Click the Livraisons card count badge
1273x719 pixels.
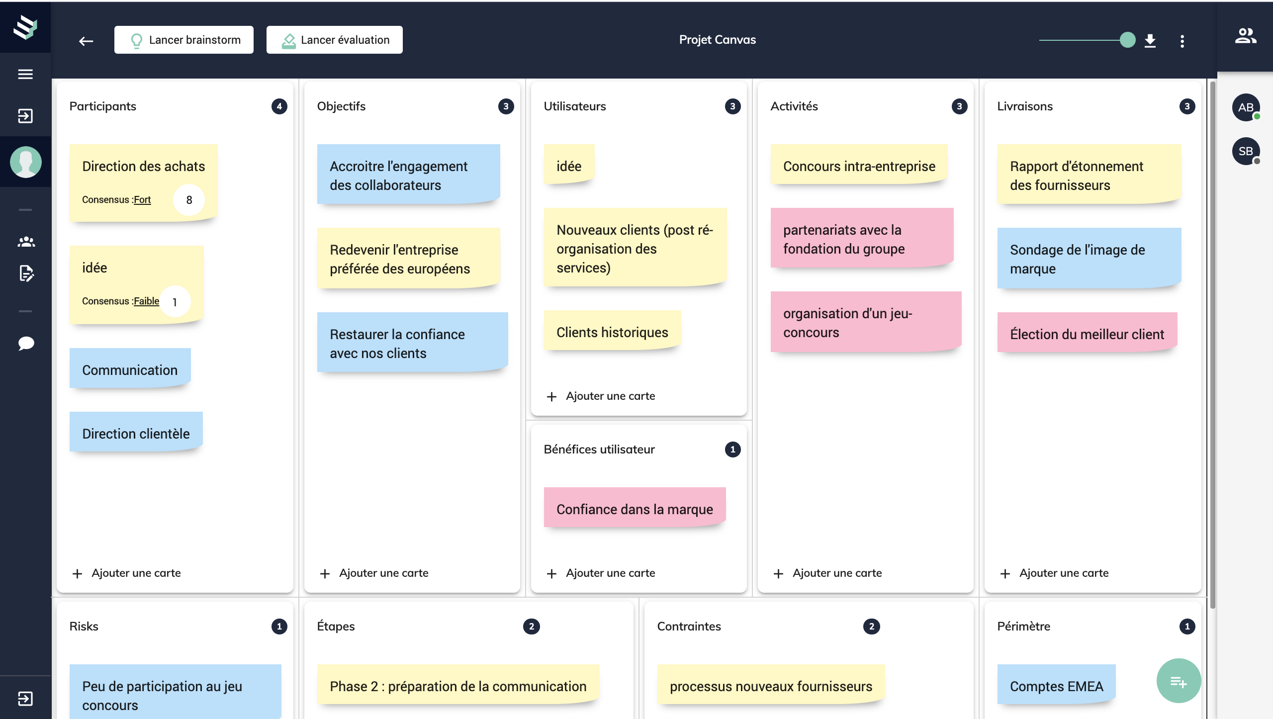[x=1187, y=106]
